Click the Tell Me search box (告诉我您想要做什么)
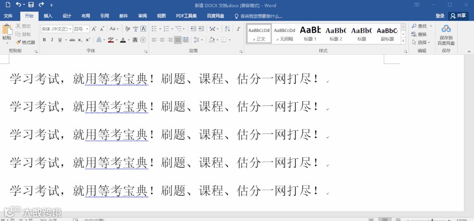 point(259,16)
